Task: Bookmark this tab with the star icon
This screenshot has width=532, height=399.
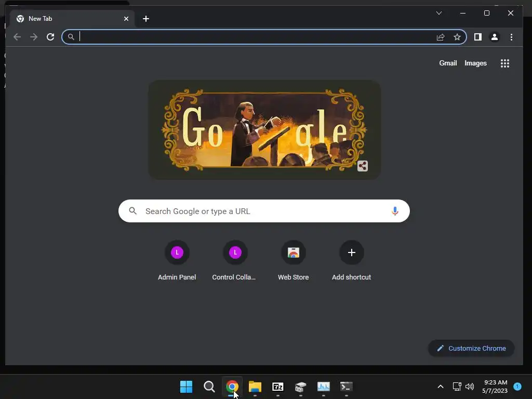Action: [457, 37]
